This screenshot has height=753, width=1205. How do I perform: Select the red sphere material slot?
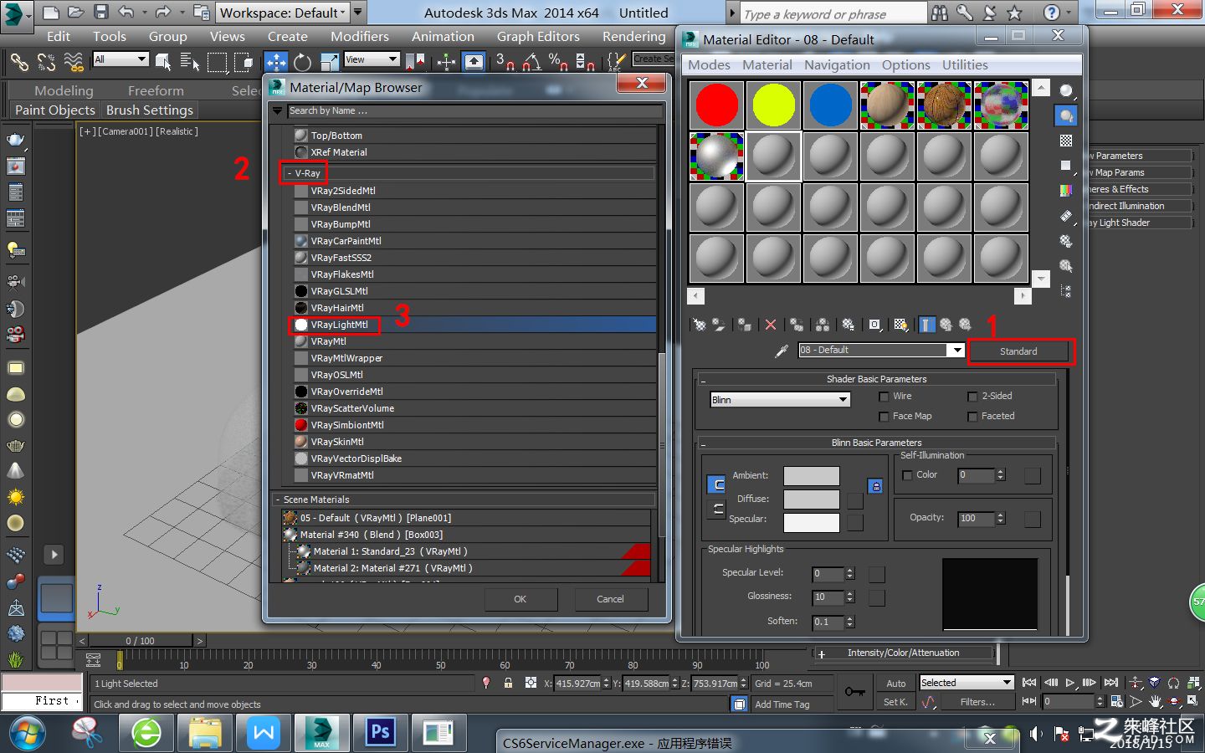click(x=717, y=105)
